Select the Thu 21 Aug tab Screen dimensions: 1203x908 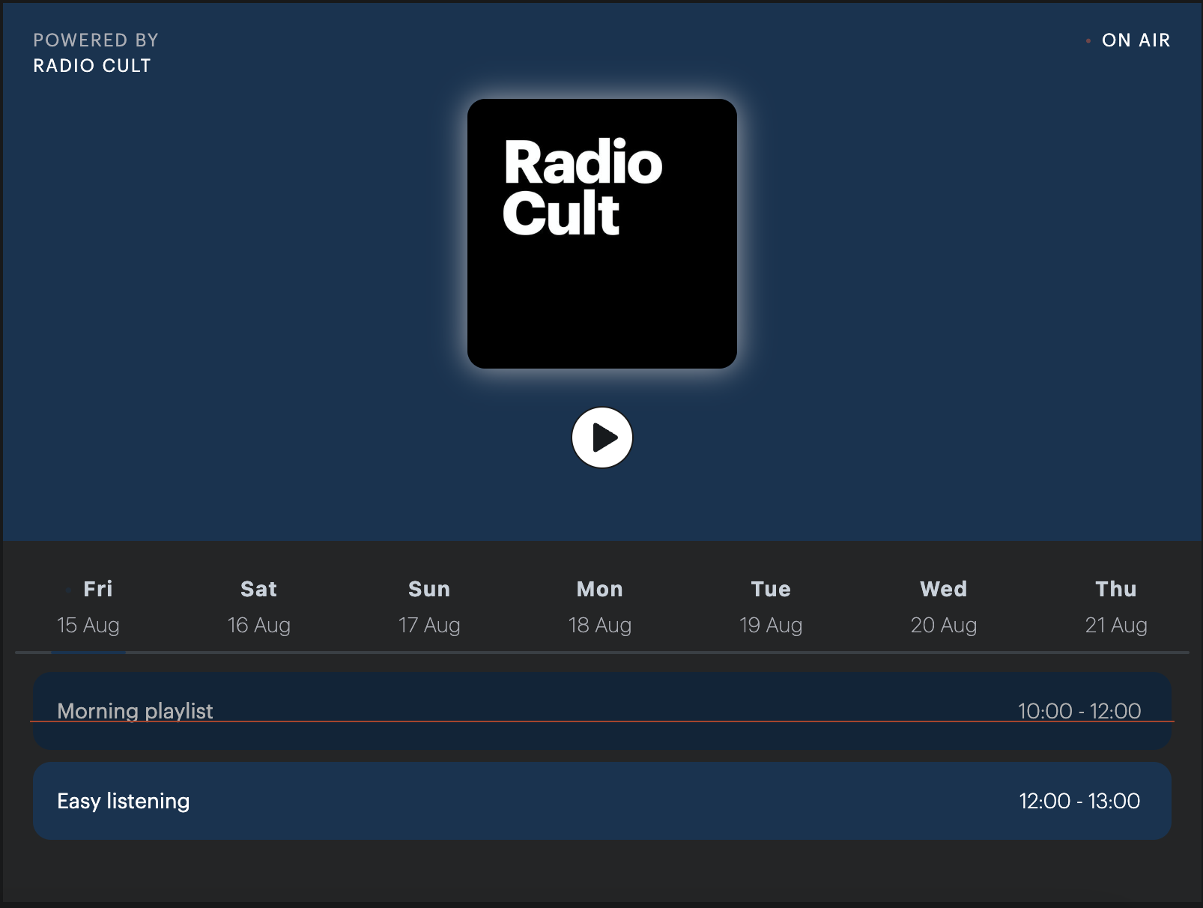pos(1116,607)
